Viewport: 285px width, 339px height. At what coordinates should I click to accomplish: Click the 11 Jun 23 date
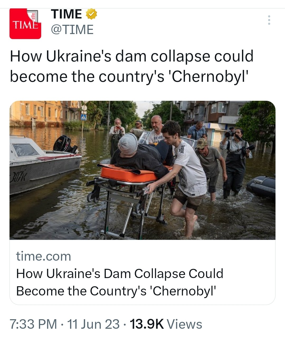click(93, 324)
